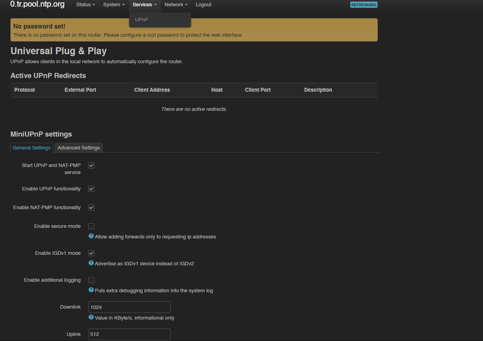The height and width of the screenshot is (341, 483).
Task: Click the 'No password set!' warning heading
Action: (x=39, y=27)
